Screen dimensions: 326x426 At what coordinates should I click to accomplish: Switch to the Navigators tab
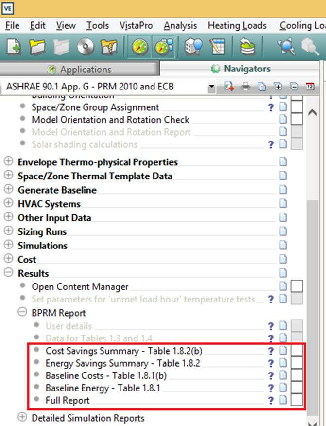click(240, 69)
